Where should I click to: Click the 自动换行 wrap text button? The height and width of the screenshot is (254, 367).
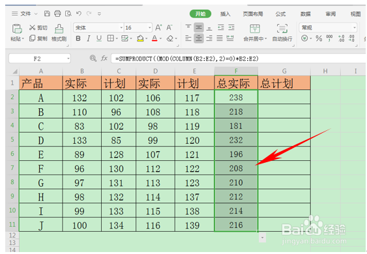pos(282,33)
